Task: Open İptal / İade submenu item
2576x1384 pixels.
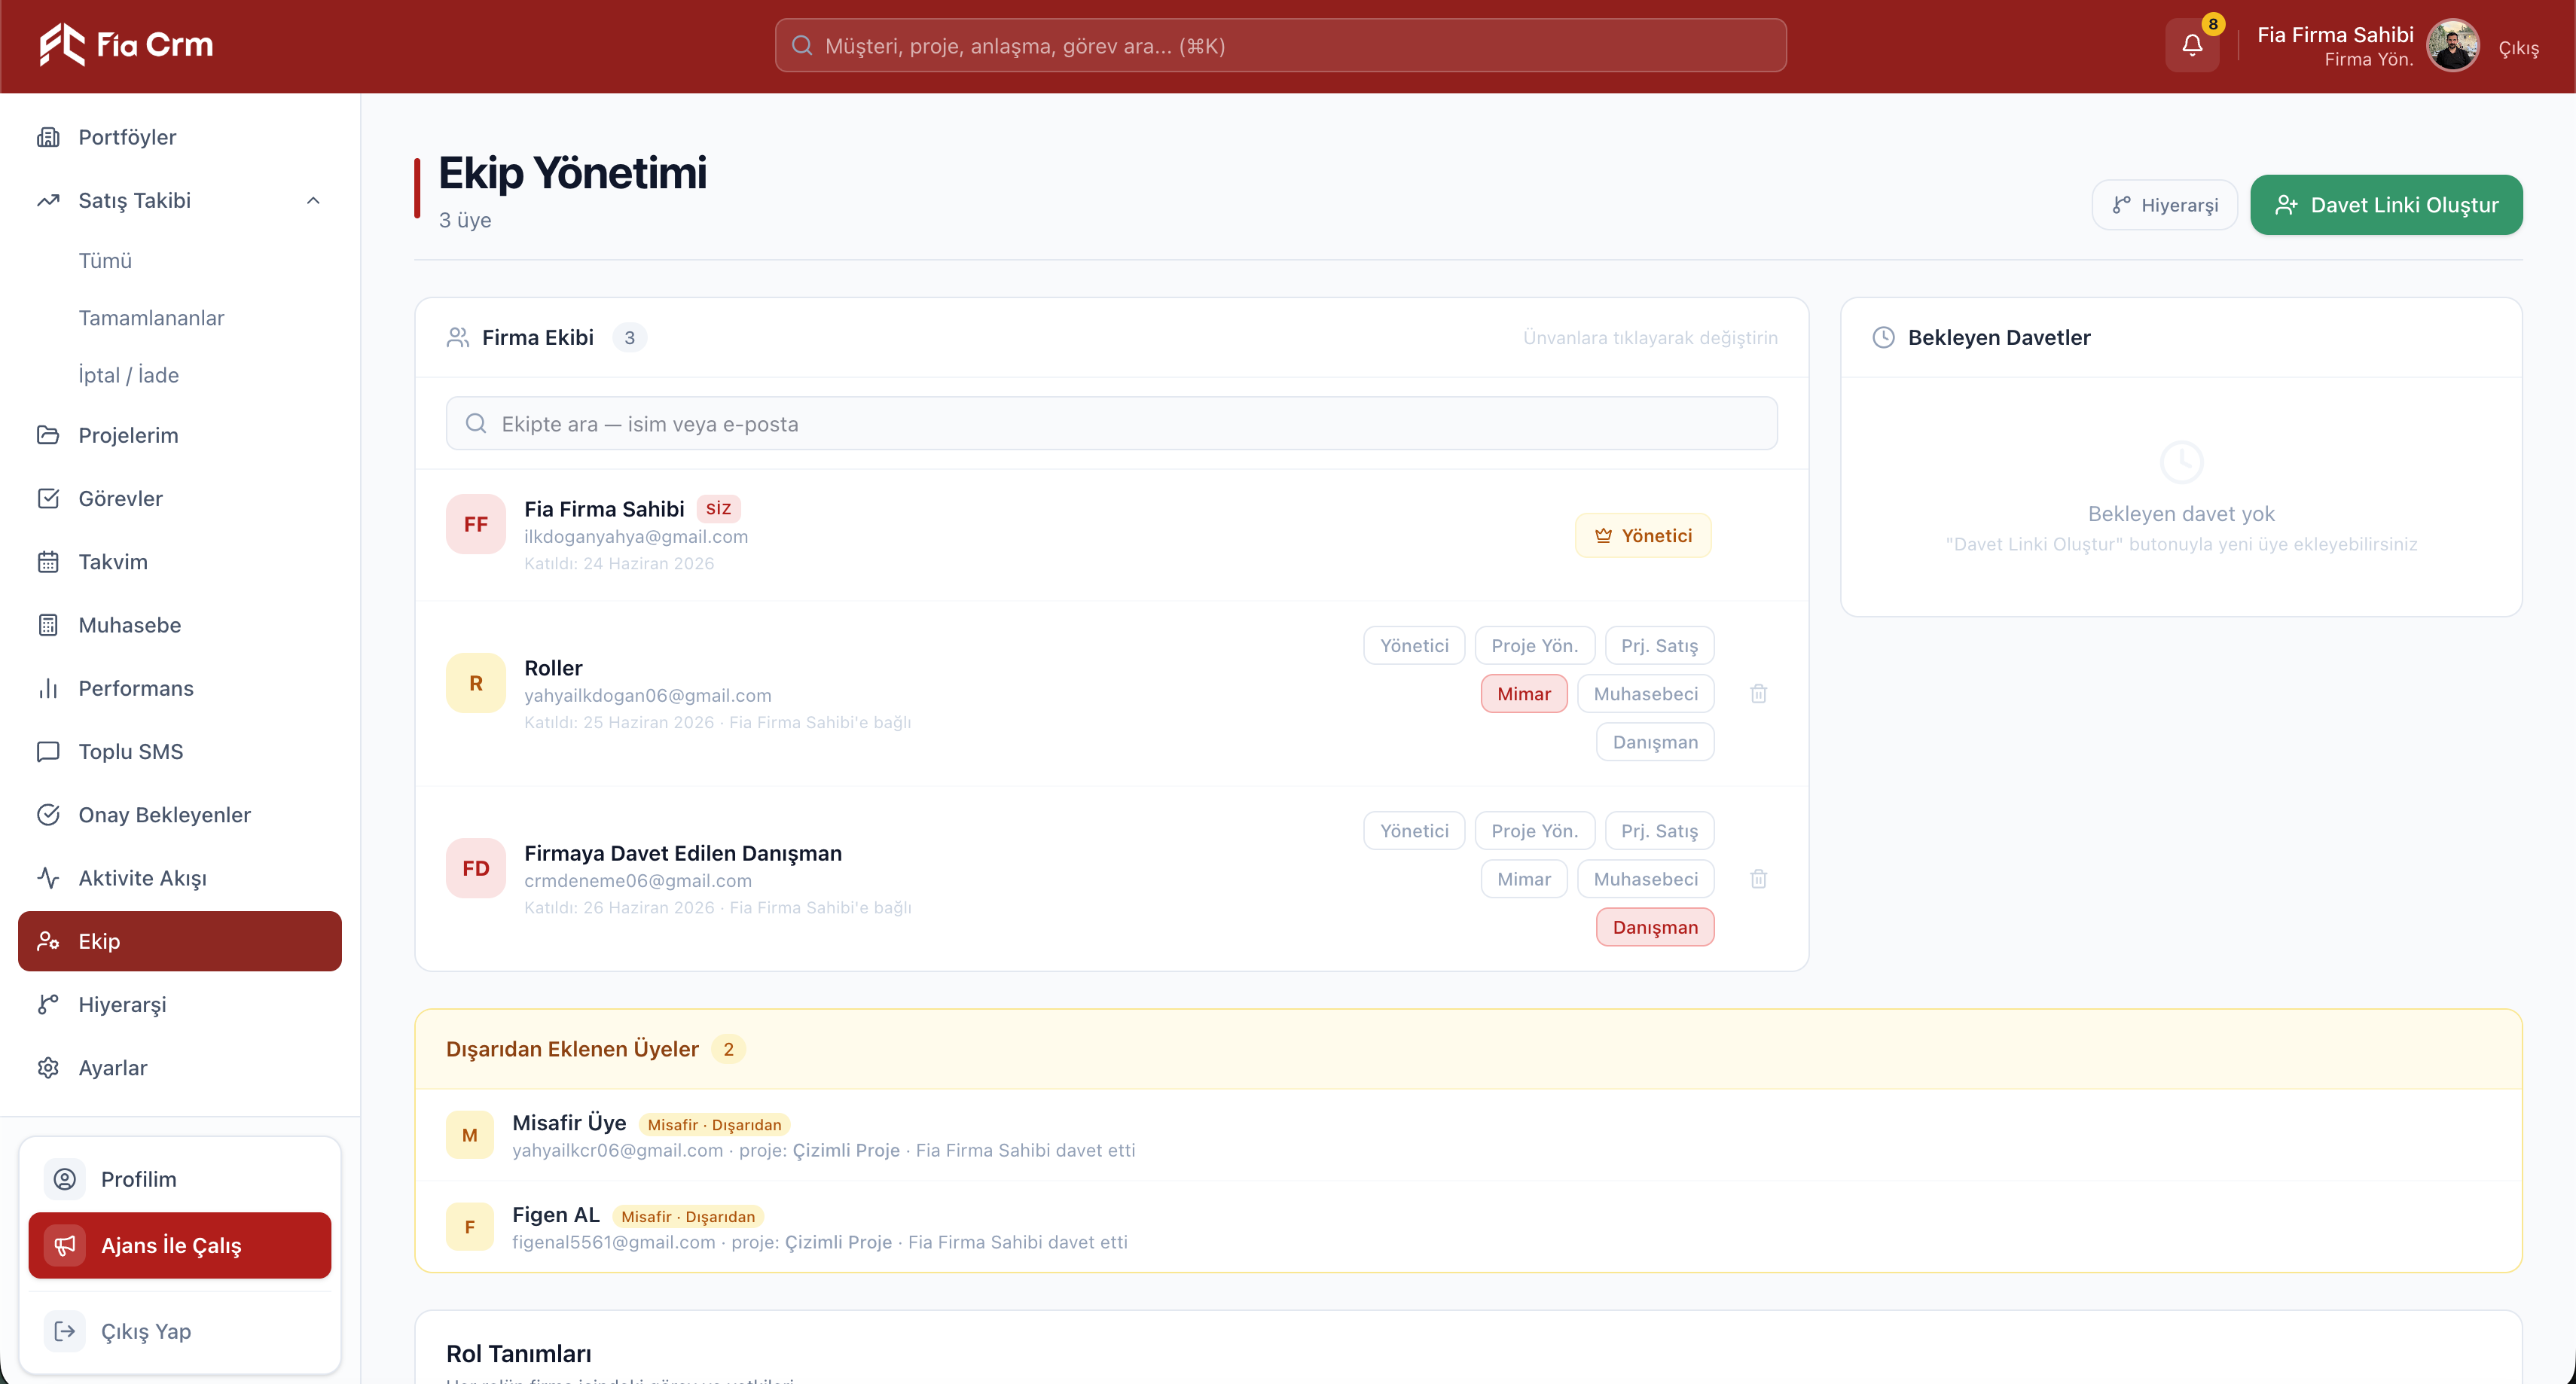Action: (129, 375)
